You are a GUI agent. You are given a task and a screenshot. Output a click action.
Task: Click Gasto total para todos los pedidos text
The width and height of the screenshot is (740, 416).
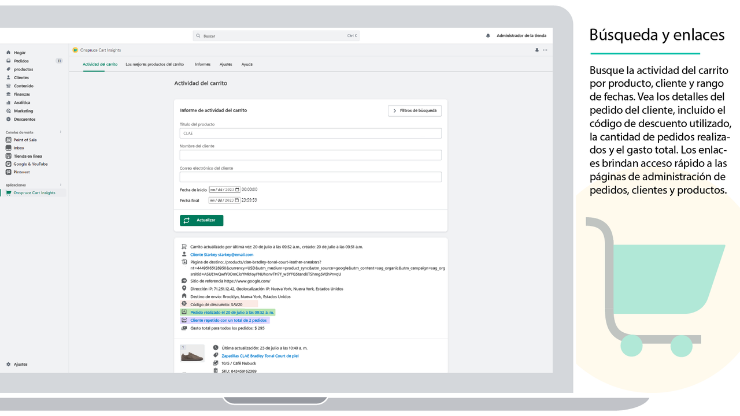227,328
